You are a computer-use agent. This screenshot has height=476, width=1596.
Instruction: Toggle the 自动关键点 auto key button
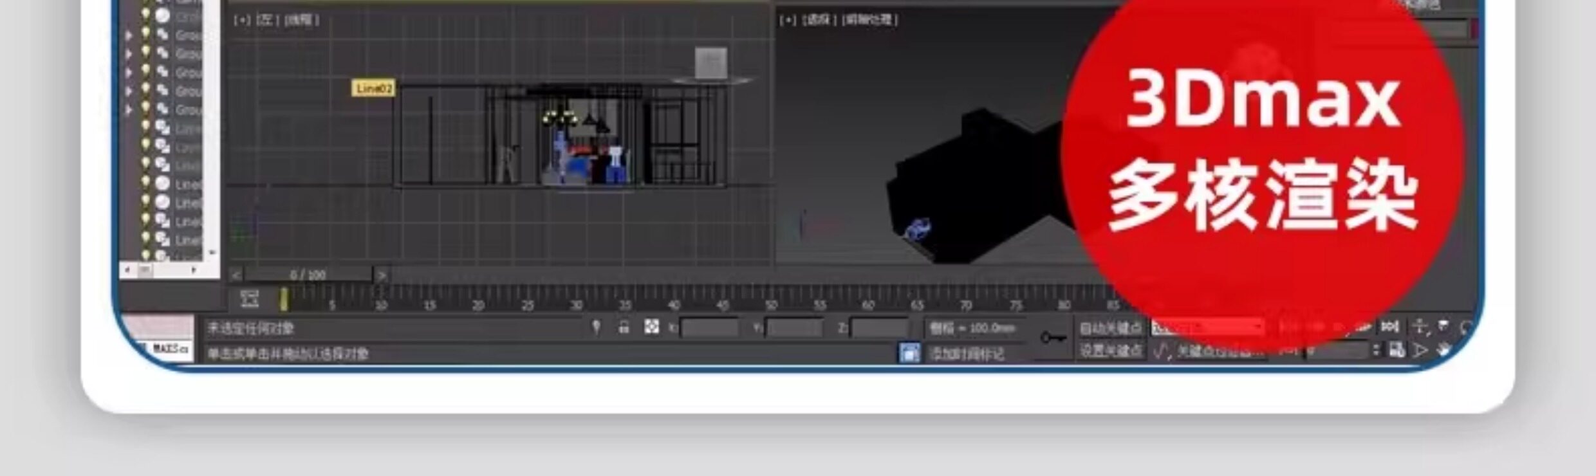pyautogui.click(x=1111, y=328)
